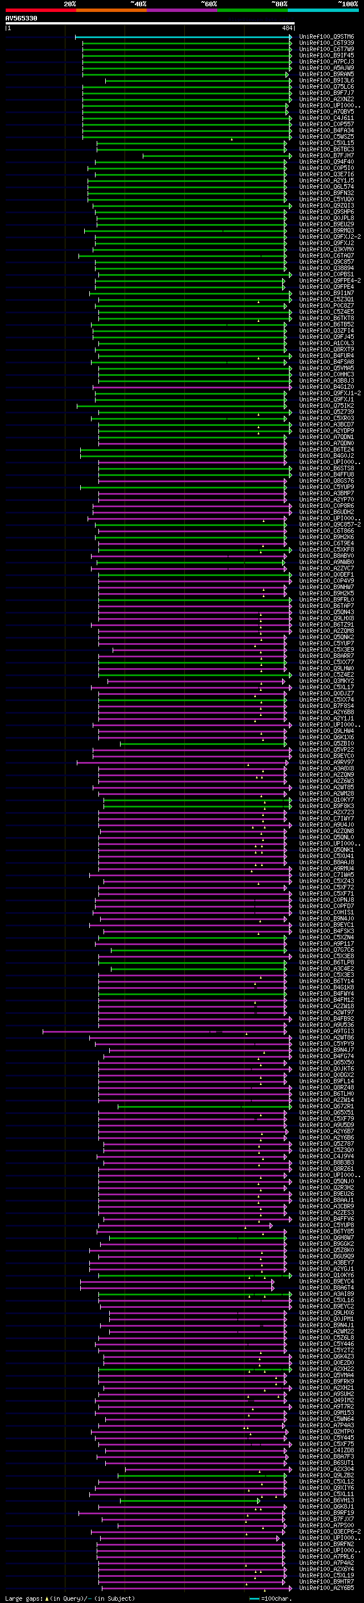Viewport: 364px width, 1603px height.
Task: Select the UniRef100_A9RV97 entry
Action: point(326,763)
